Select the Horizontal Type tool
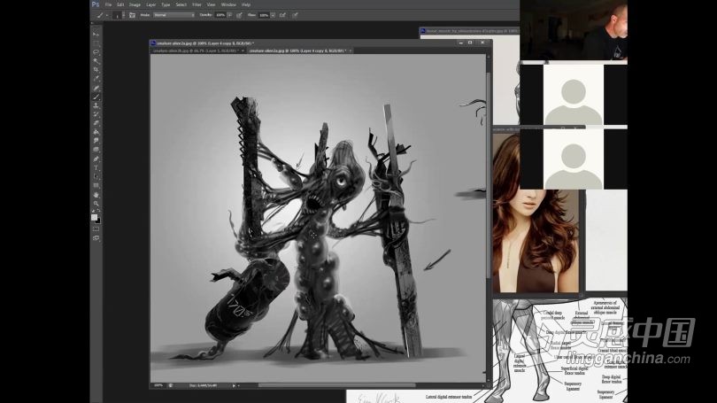This screenshot has width=717, height=403. [96, 168]
